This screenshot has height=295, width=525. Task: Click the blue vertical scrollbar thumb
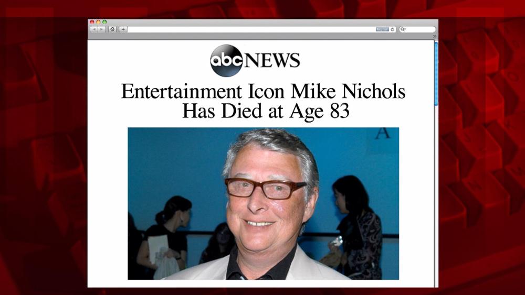[436, 73]
